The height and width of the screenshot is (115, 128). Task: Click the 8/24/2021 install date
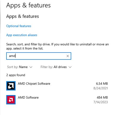(x=100, y=88)
